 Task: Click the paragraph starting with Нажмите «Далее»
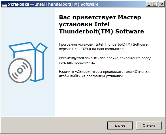105,74
